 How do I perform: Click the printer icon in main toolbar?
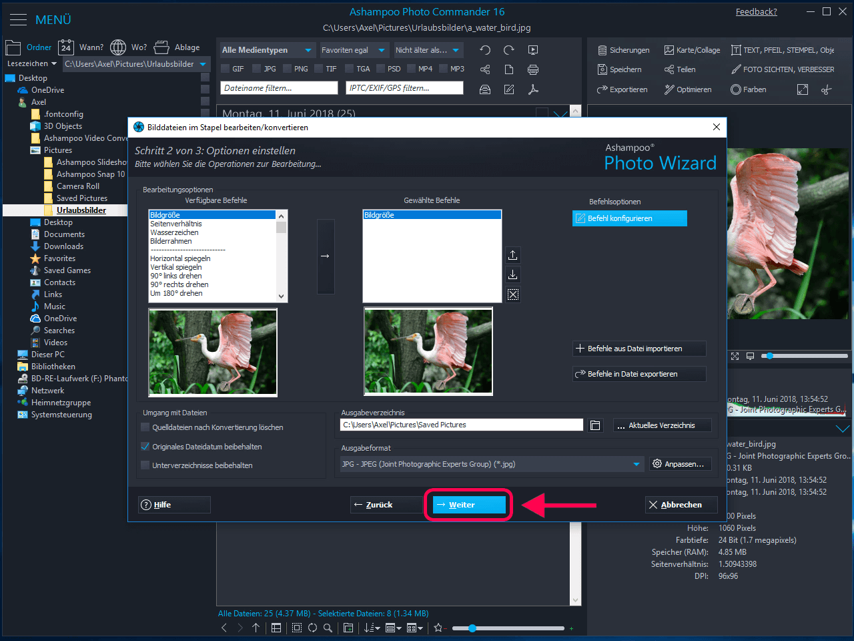coord(533,69)
